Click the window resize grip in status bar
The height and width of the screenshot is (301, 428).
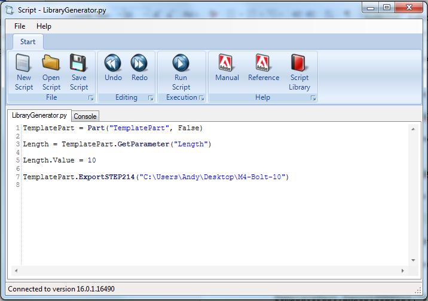[418, 291]
